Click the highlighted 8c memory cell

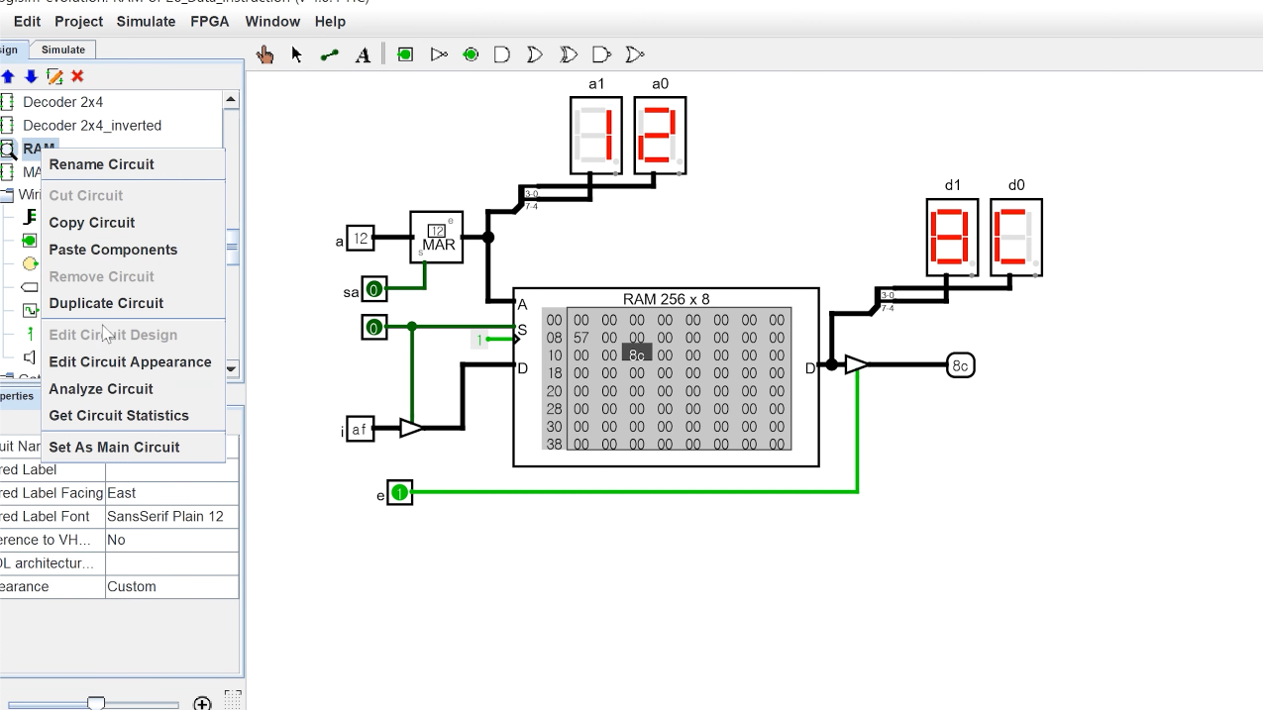[x=637, y=355]
